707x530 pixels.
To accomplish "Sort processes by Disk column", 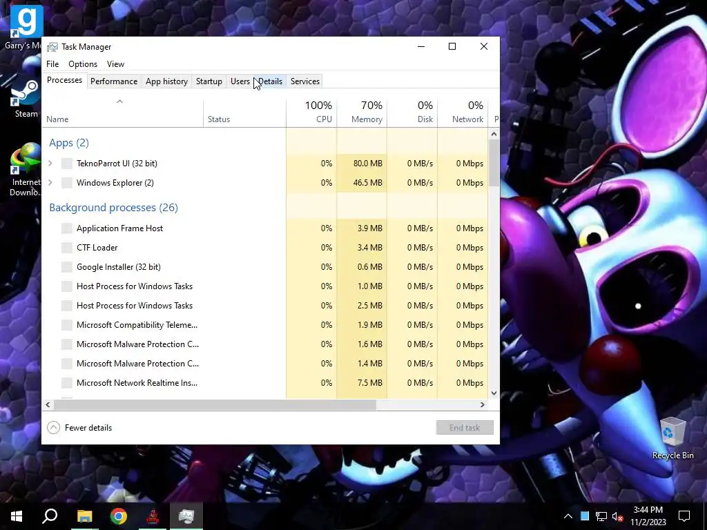I will click(413, 112).
